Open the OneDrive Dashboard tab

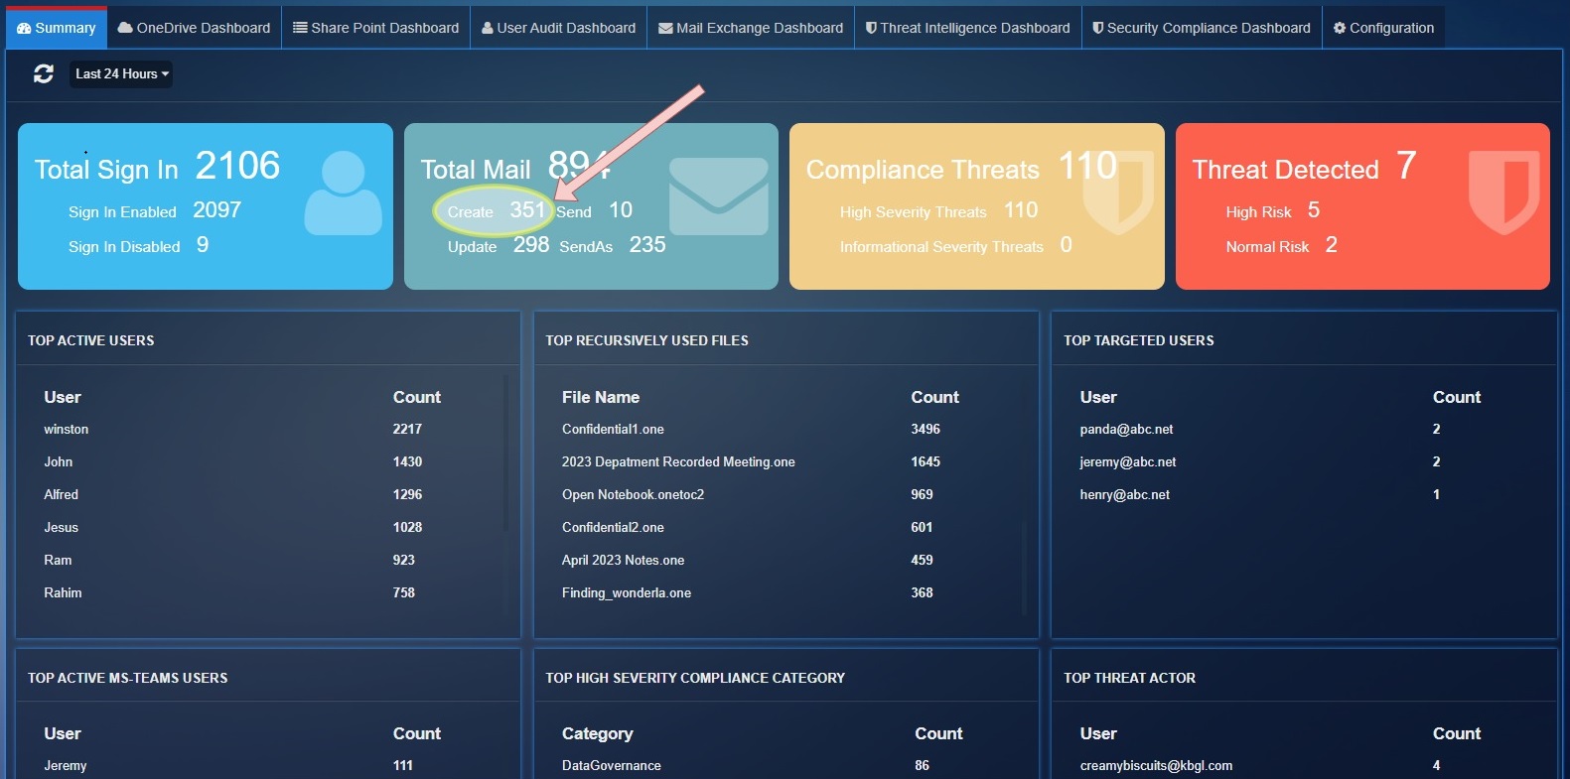[x=194, y=28]
